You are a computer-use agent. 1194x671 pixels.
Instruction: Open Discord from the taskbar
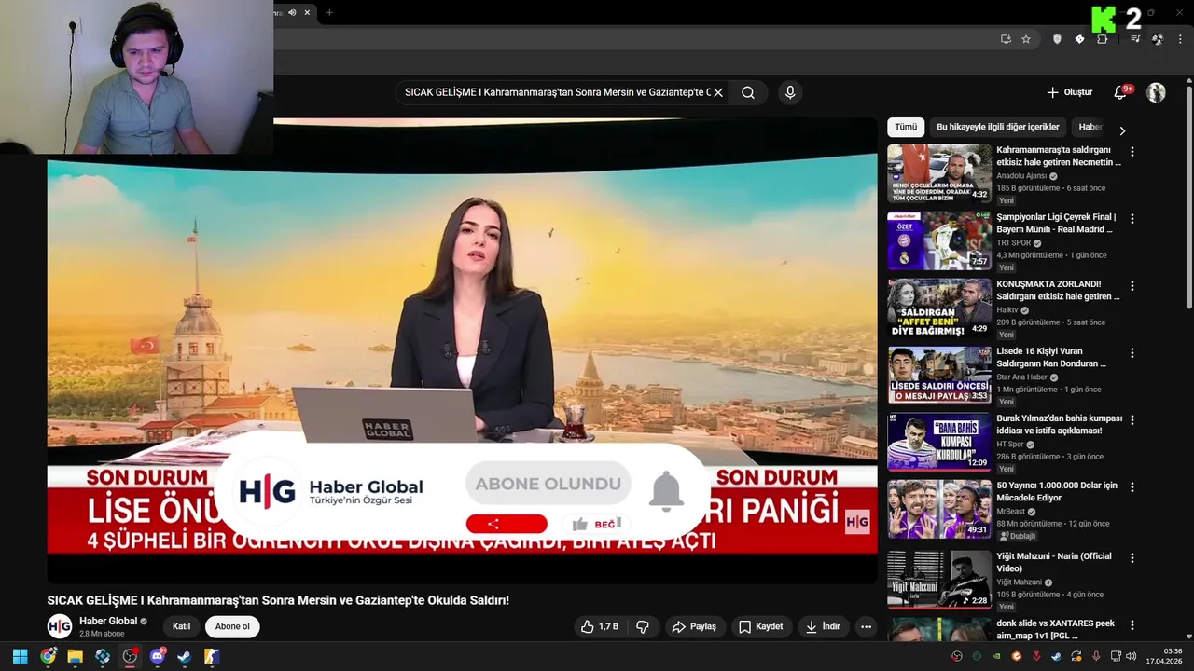[158, 656]
